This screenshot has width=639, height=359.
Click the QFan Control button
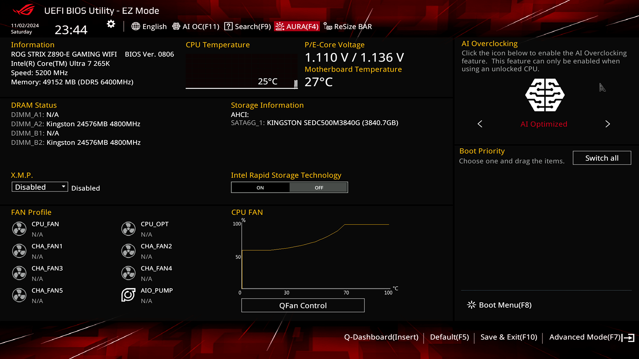303,305
